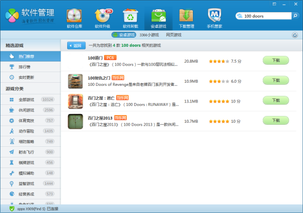This screenshot has width=303, height=213.
Task: Click the running figure icon for 动作冒险
Action: [12, 131]
